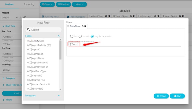Click the magnifier icon in the New Filter search
This screenshot has height=109, width=192.
click(28, 29)
